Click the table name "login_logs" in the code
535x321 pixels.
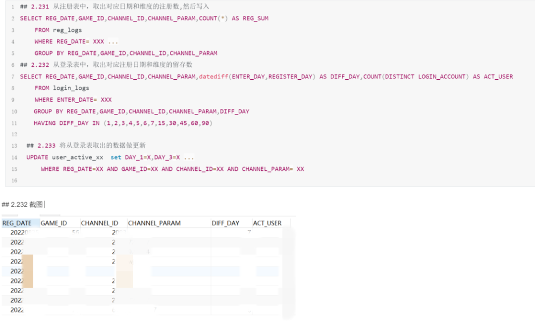click(x=71, y=88)
